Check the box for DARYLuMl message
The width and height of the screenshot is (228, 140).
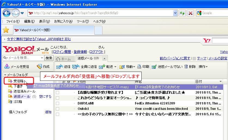click(57, 103)
